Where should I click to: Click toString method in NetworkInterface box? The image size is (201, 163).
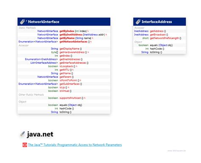(64, 112)
